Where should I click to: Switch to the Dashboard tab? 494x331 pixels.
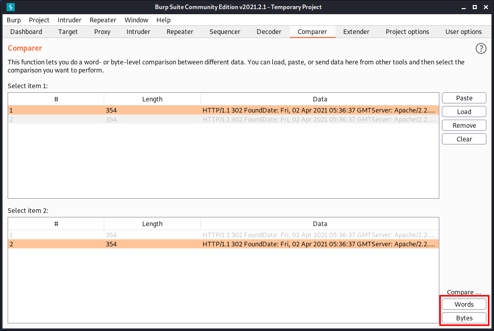coord(26,31)
